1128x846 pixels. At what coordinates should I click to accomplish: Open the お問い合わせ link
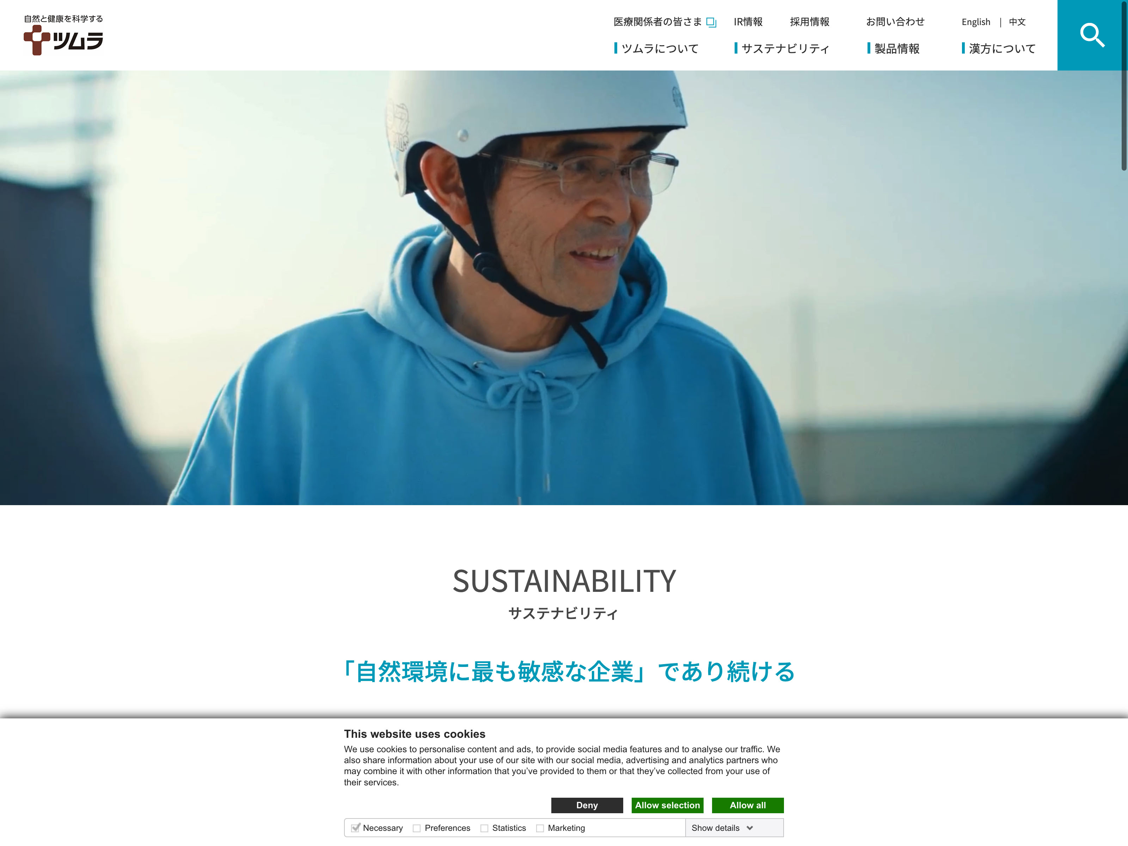pos(895,22)
